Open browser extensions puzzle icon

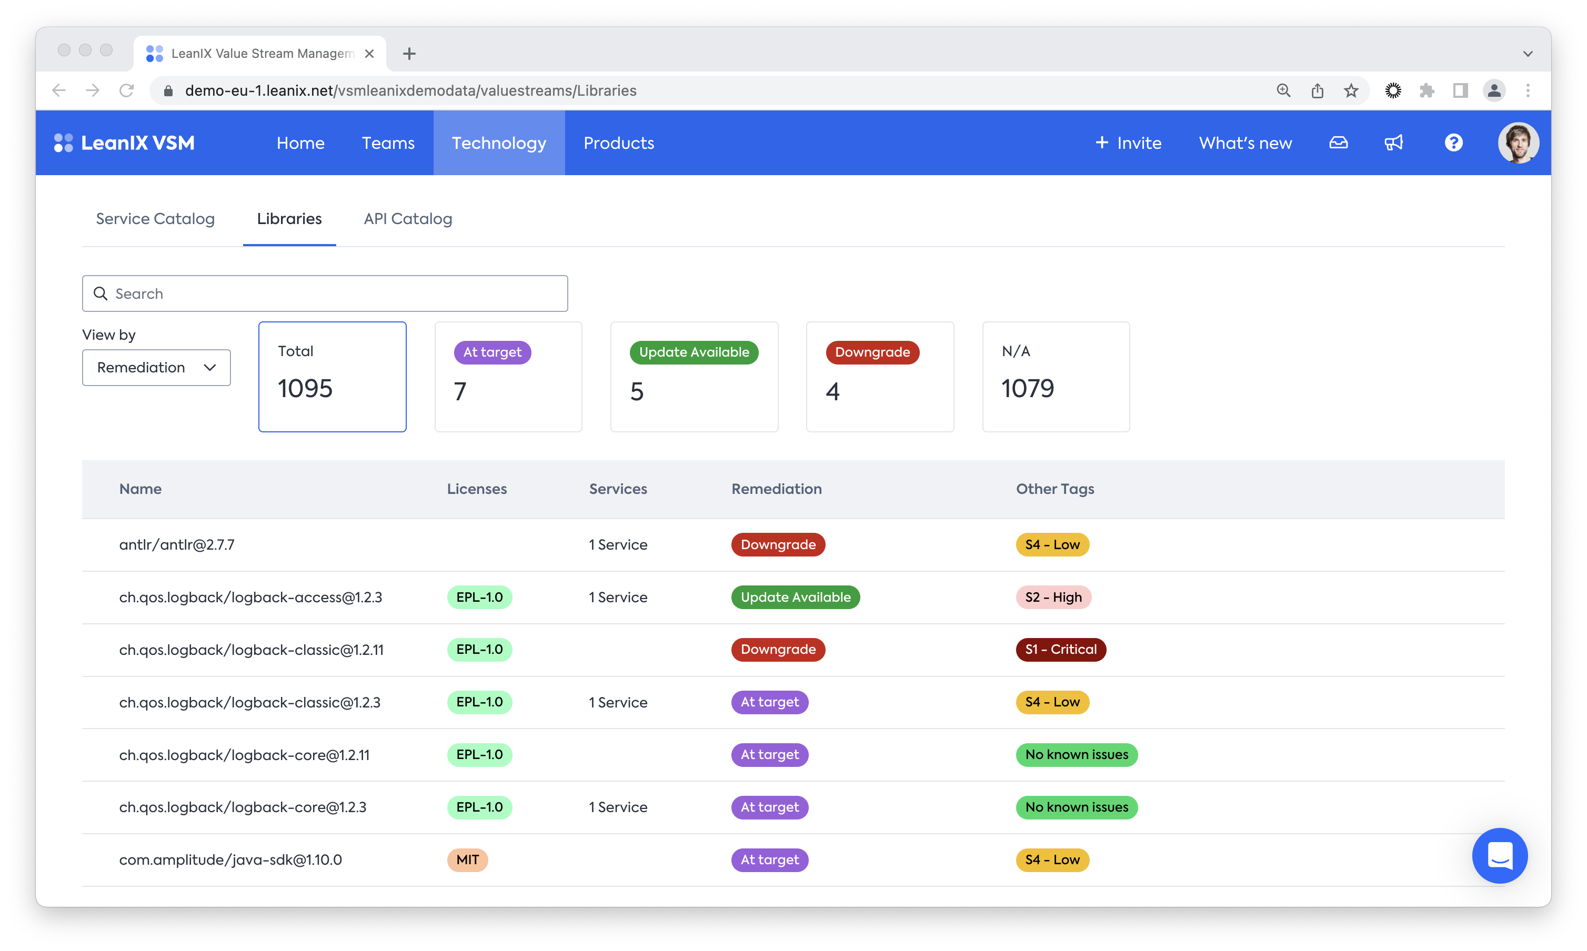(x=1427, y=90)
